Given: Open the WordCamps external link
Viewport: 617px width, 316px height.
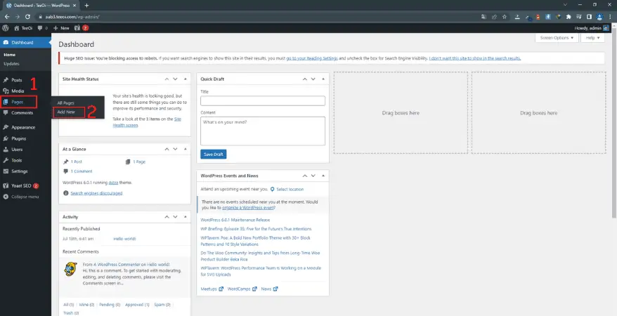Looking at the screenshot, I should tap(242, 289).
